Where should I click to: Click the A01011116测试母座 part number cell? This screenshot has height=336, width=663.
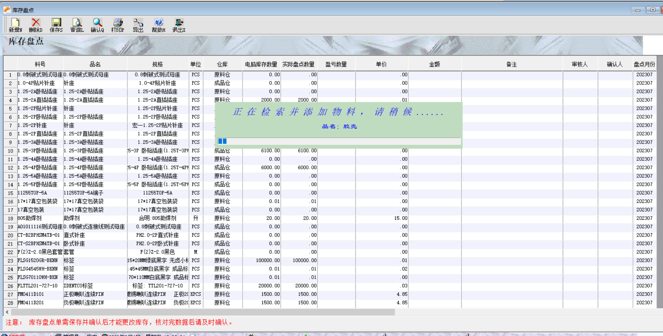point(40,227)
